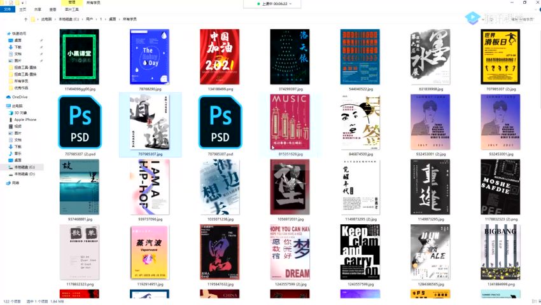Screen dimensions: 541x305
Task: Click the Quick access star in sidebar
Action: [9, 34]
